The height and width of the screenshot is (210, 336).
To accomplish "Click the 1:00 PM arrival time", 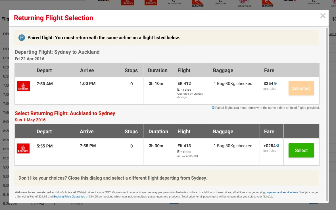I will [x=87, y=84].
